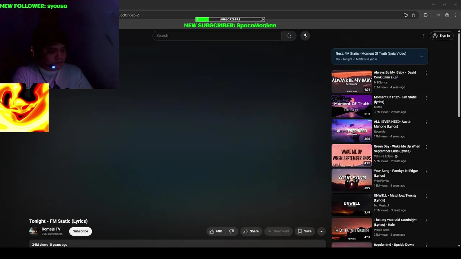Open The Day You Said Goodnight thumbnail

click(352, 229)
